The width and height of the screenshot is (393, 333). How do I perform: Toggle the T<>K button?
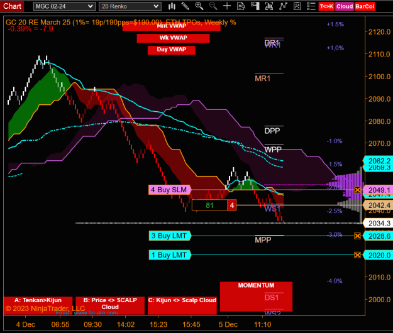(326, 6)
